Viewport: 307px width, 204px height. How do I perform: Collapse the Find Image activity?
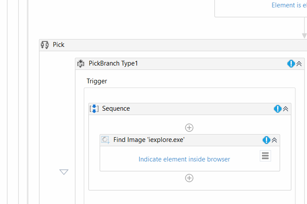click(274, 140)
